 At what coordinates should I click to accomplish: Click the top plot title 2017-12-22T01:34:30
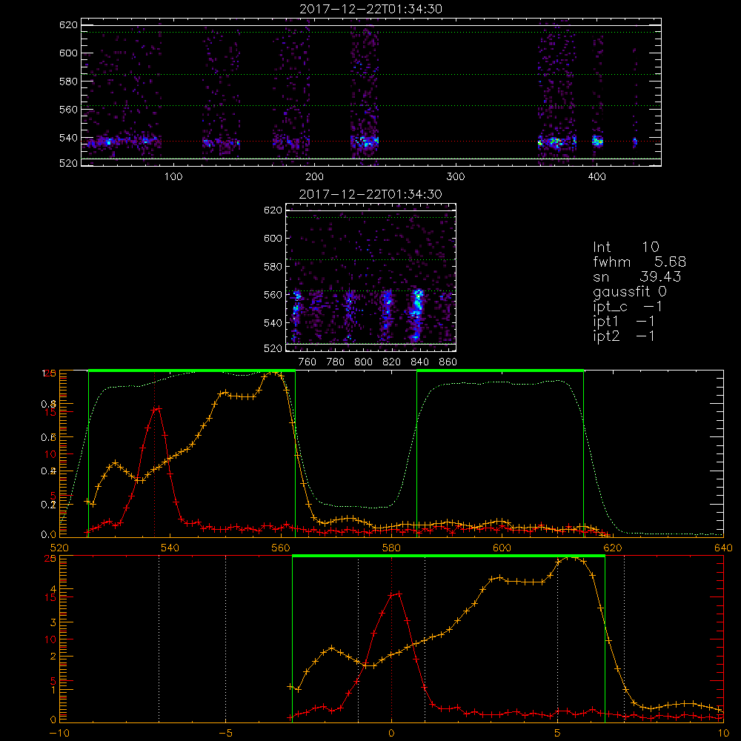(371, 9)
